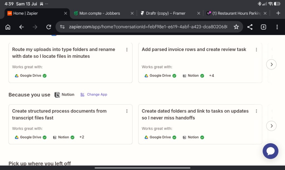This screenshot has height=170, width=285.
Task: Show next suggestions in the top card row
Action: point(271,65)
